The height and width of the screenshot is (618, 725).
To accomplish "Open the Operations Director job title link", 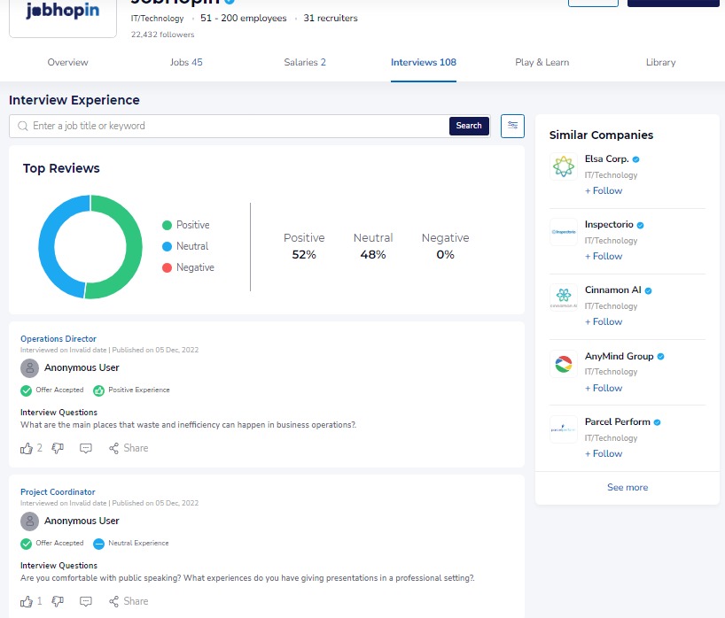I will 58,339.
